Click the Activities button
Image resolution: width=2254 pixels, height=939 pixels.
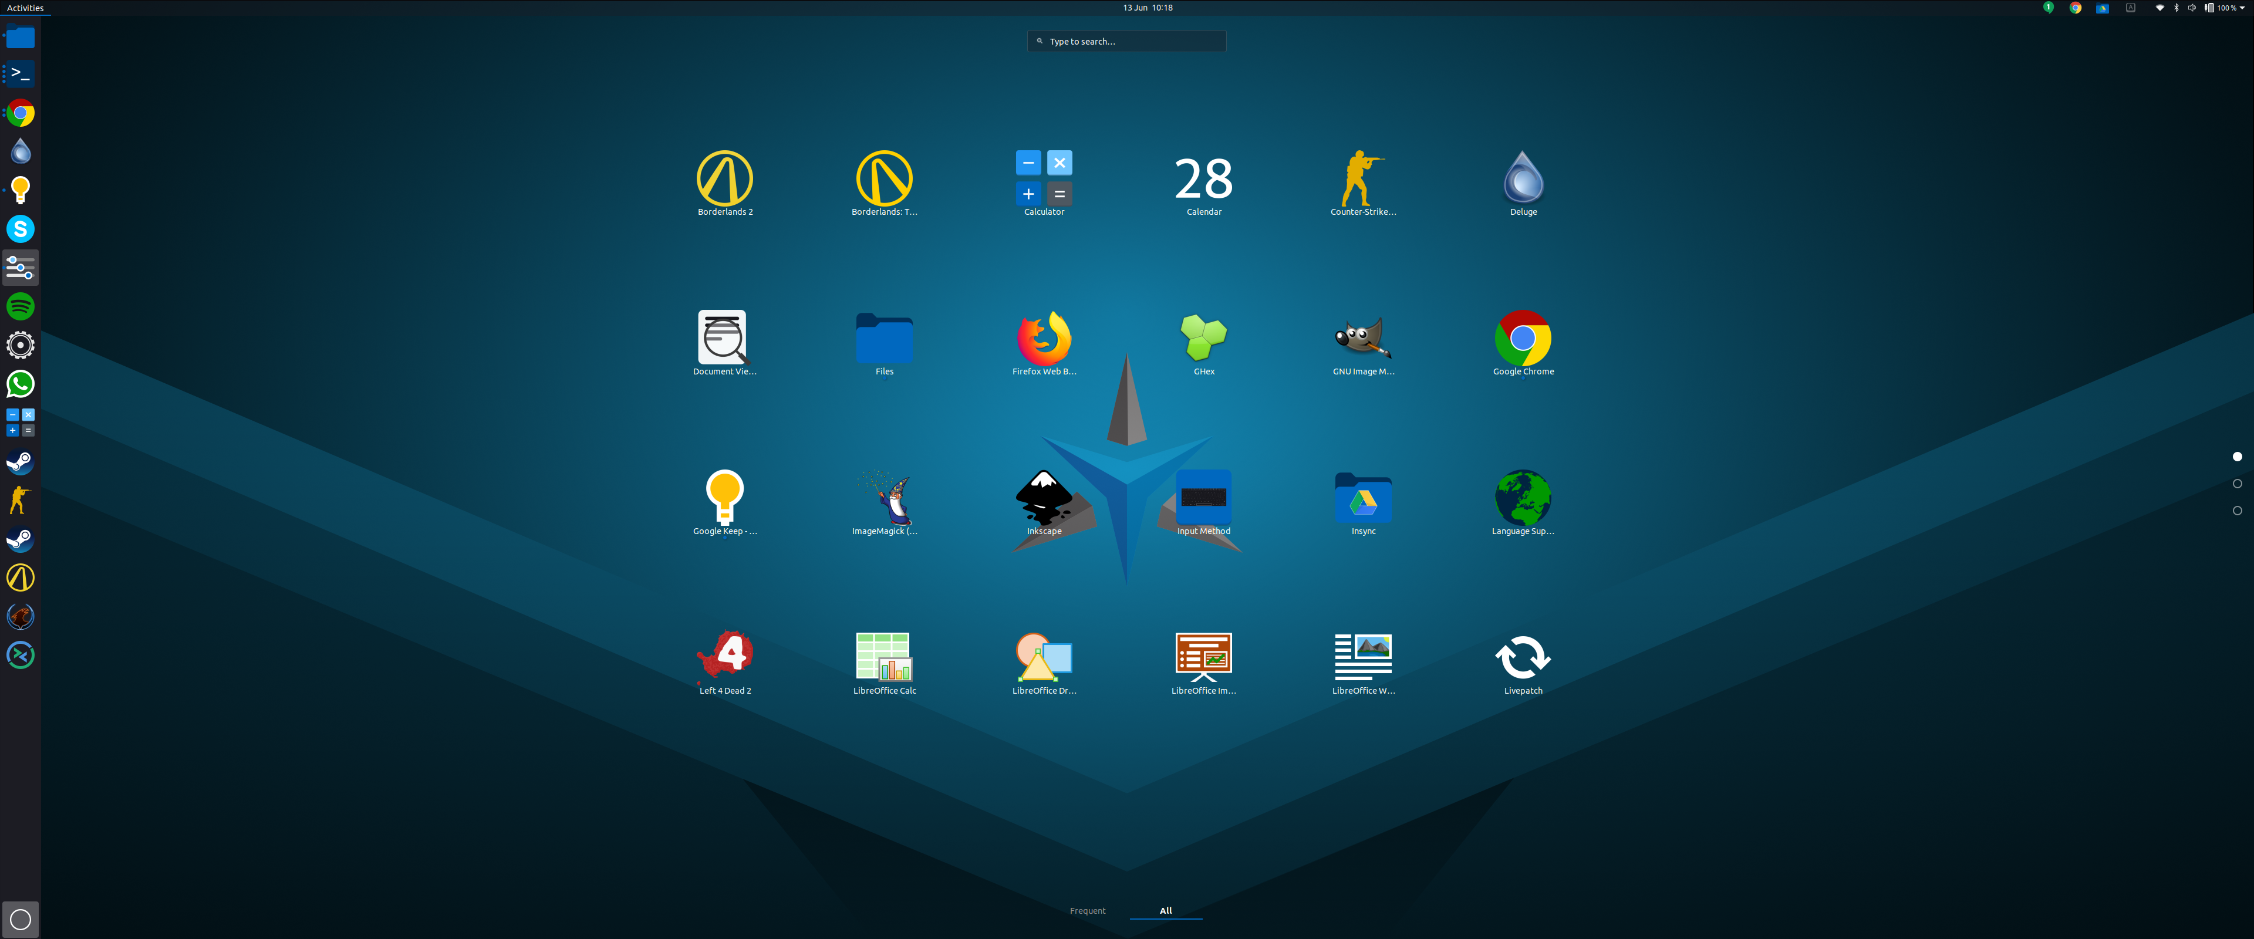click(25, 8)
